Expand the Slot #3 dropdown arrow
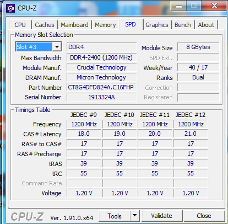 57,47
